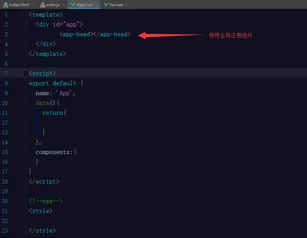Click the closing template fold marker on line 5

coord(25,54)
